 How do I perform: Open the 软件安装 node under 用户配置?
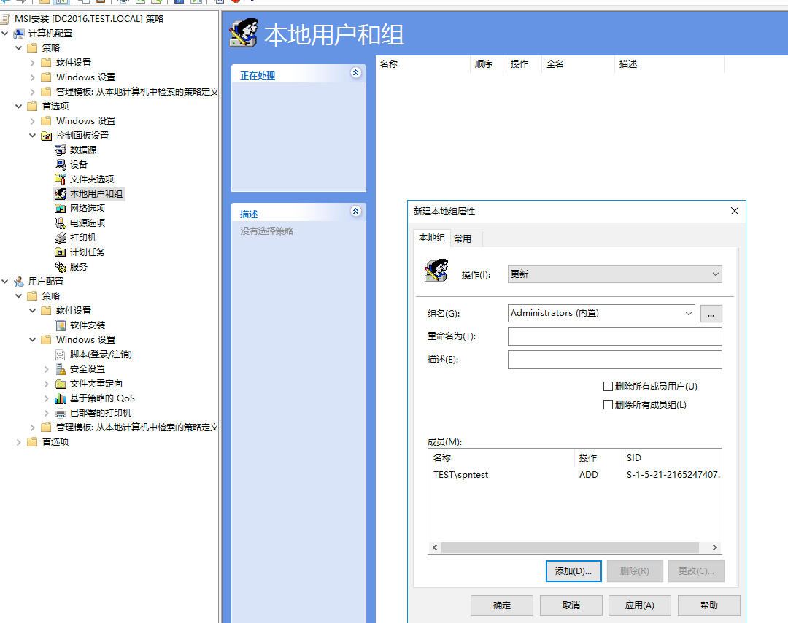[78, 325]
